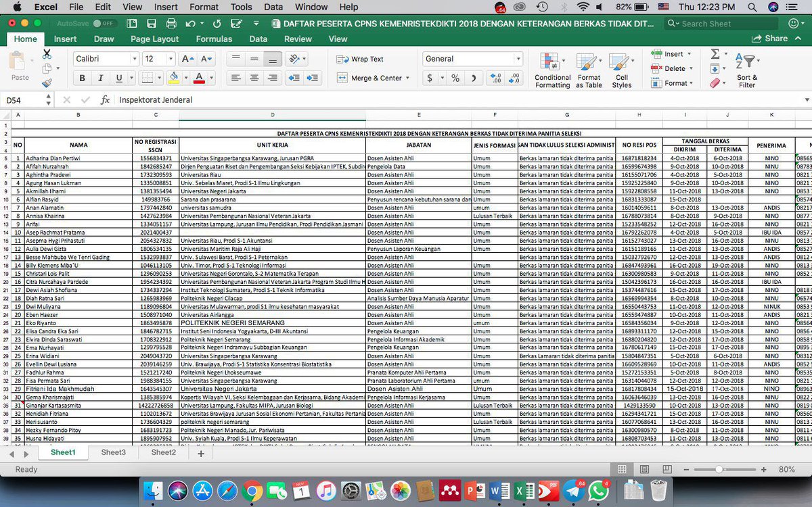The height and width of the screenshot is (507, 812).
Task: Open the workbook sidebar layout icon
Action: [x=133, y=24]
